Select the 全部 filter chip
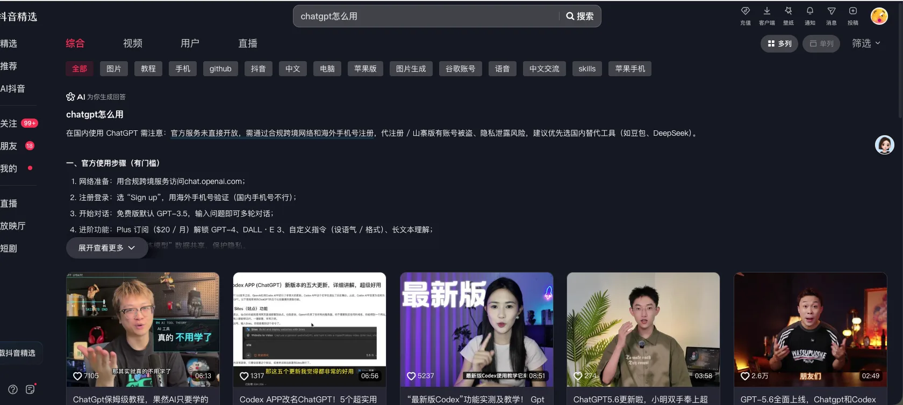 (x=80, y=69)
